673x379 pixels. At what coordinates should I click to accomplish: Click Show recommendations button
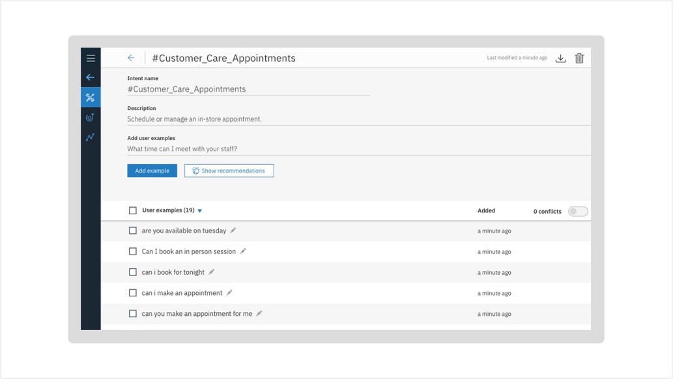coord(229,171)
